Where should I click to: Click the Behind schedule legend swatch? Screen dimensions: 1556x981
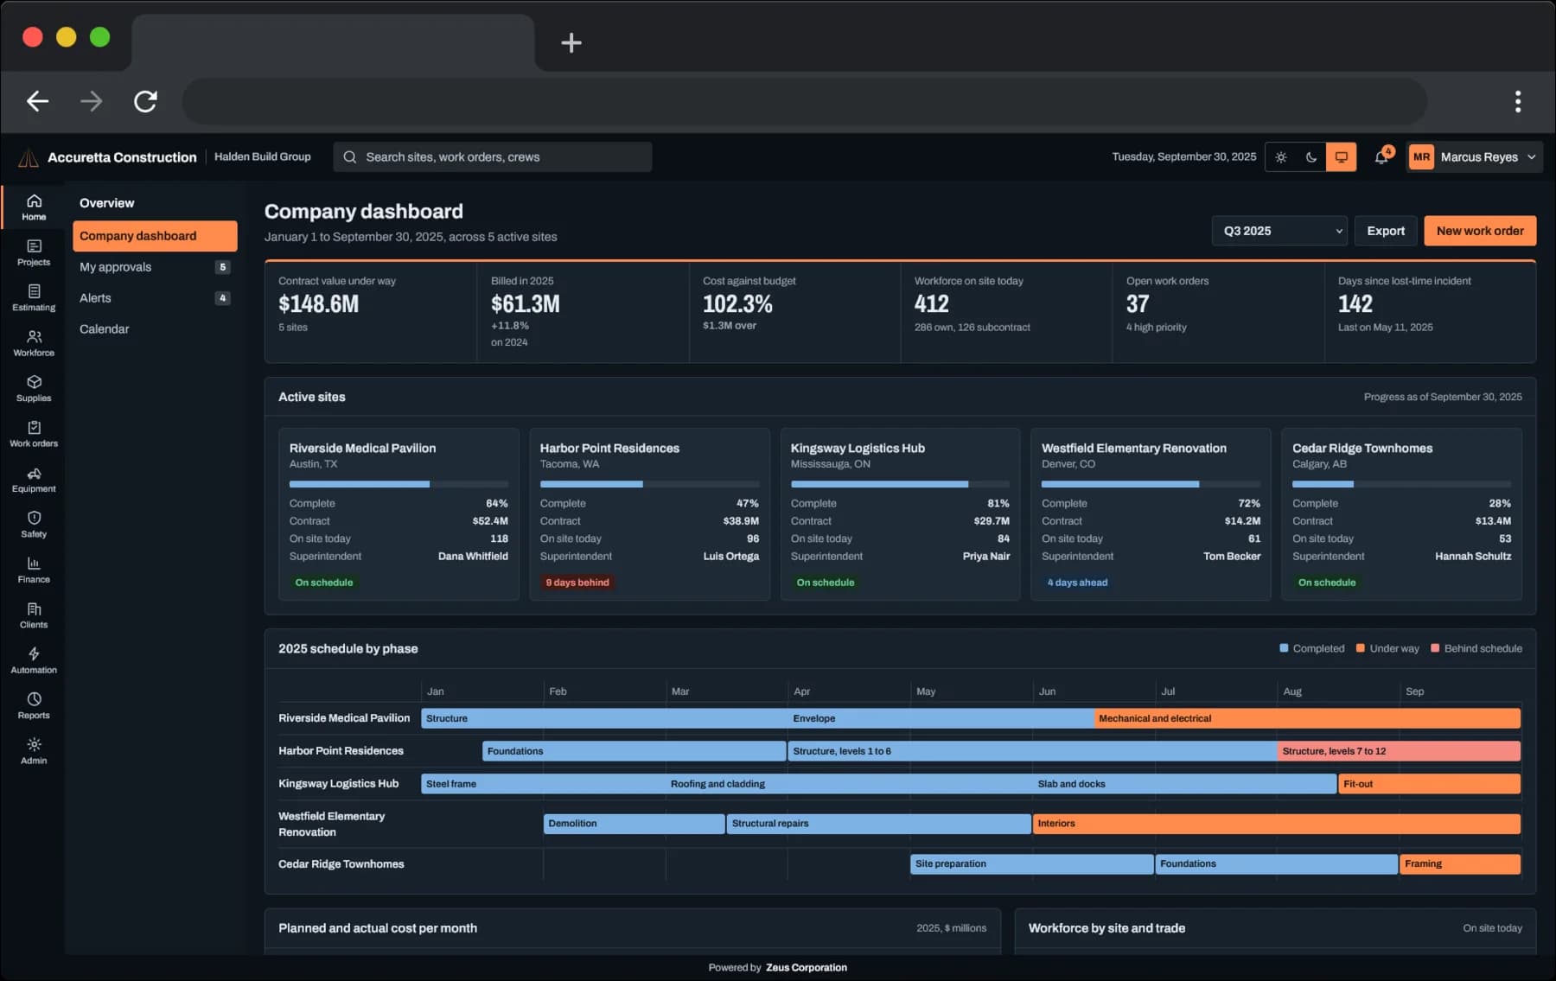(x=1435, y=648)
